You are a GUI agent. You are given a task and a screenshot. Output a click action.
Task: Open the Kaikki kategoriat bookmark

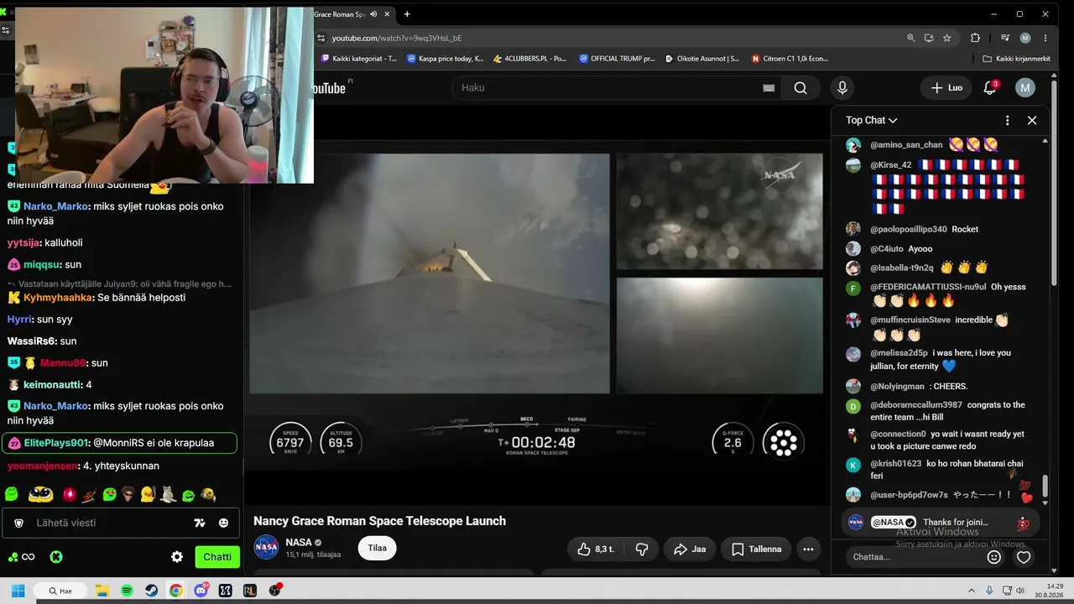coord(359,59)
